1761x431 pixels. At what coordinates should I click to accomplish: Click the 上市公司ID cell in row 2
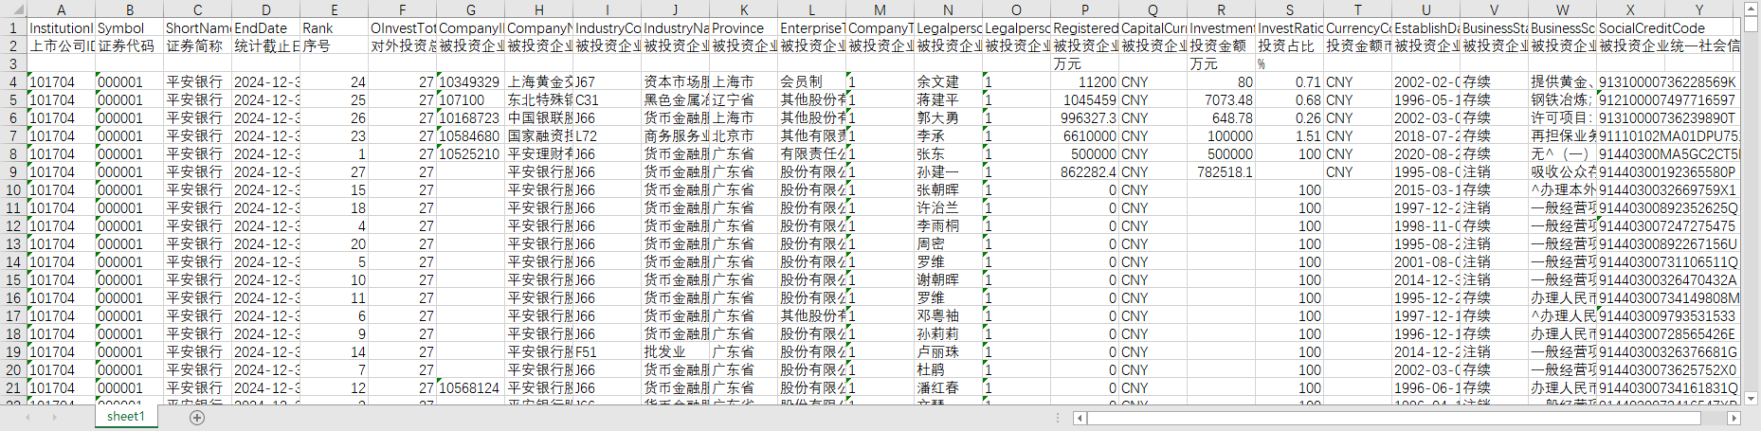coord(61,46)
